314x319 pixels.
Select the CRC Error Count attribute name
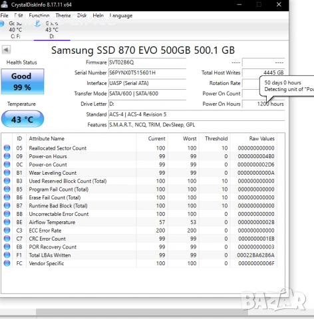click(47, 239)
